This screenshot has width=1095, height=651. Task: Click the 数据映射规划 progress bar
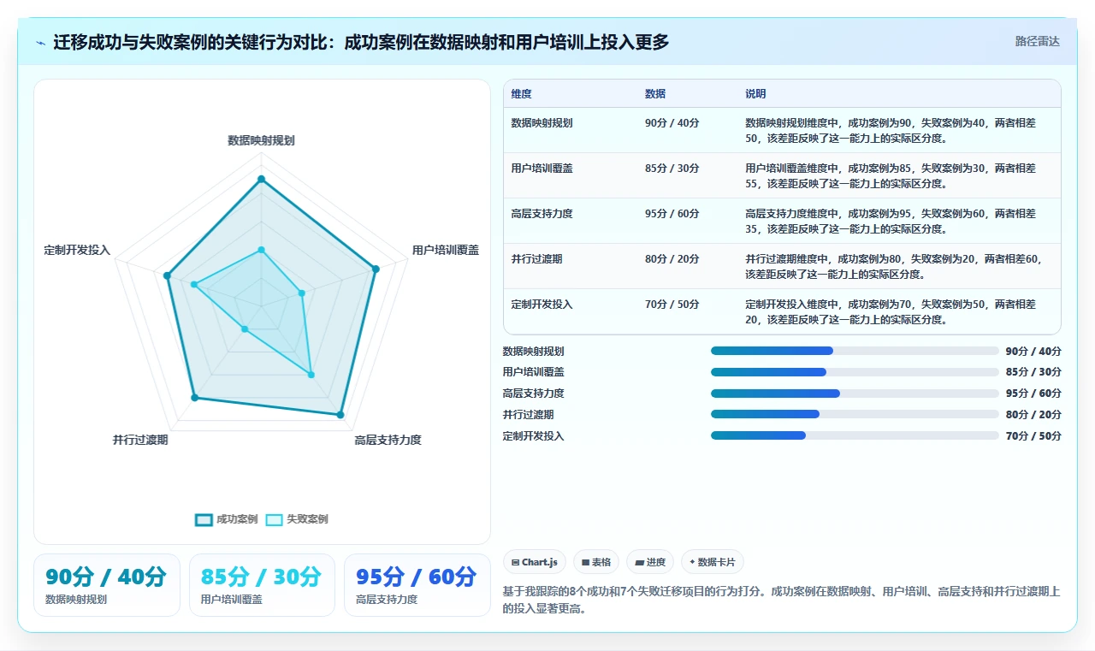(x=855, y=351)
